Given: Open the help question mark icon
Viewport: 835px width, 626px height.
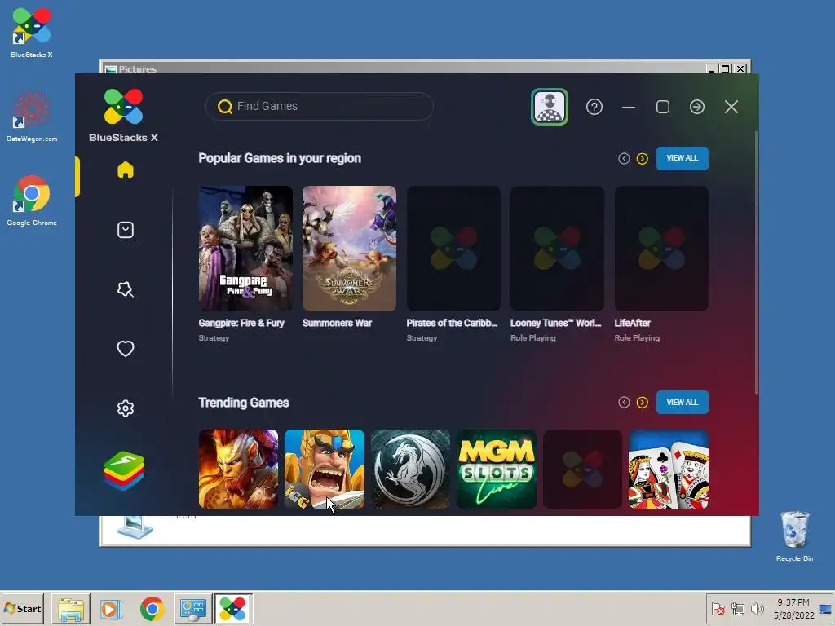Looking at the screenshot, I should pos(594,107).
